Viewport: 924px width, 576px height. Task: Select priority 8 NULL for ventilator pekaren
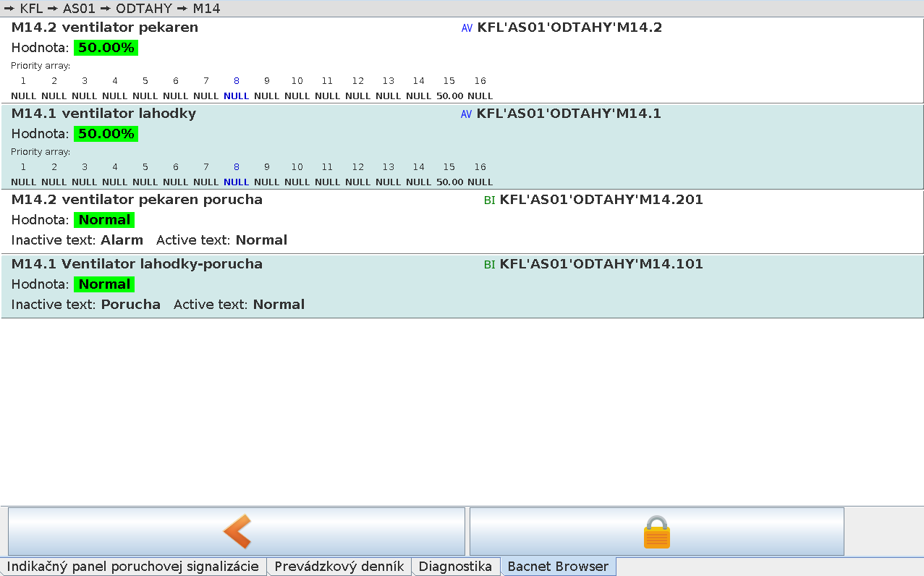236,96
